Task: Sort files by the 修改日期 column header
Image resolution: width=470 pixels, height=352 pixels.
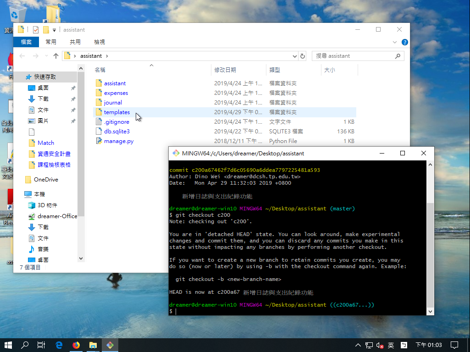Action: click(225, 70)
